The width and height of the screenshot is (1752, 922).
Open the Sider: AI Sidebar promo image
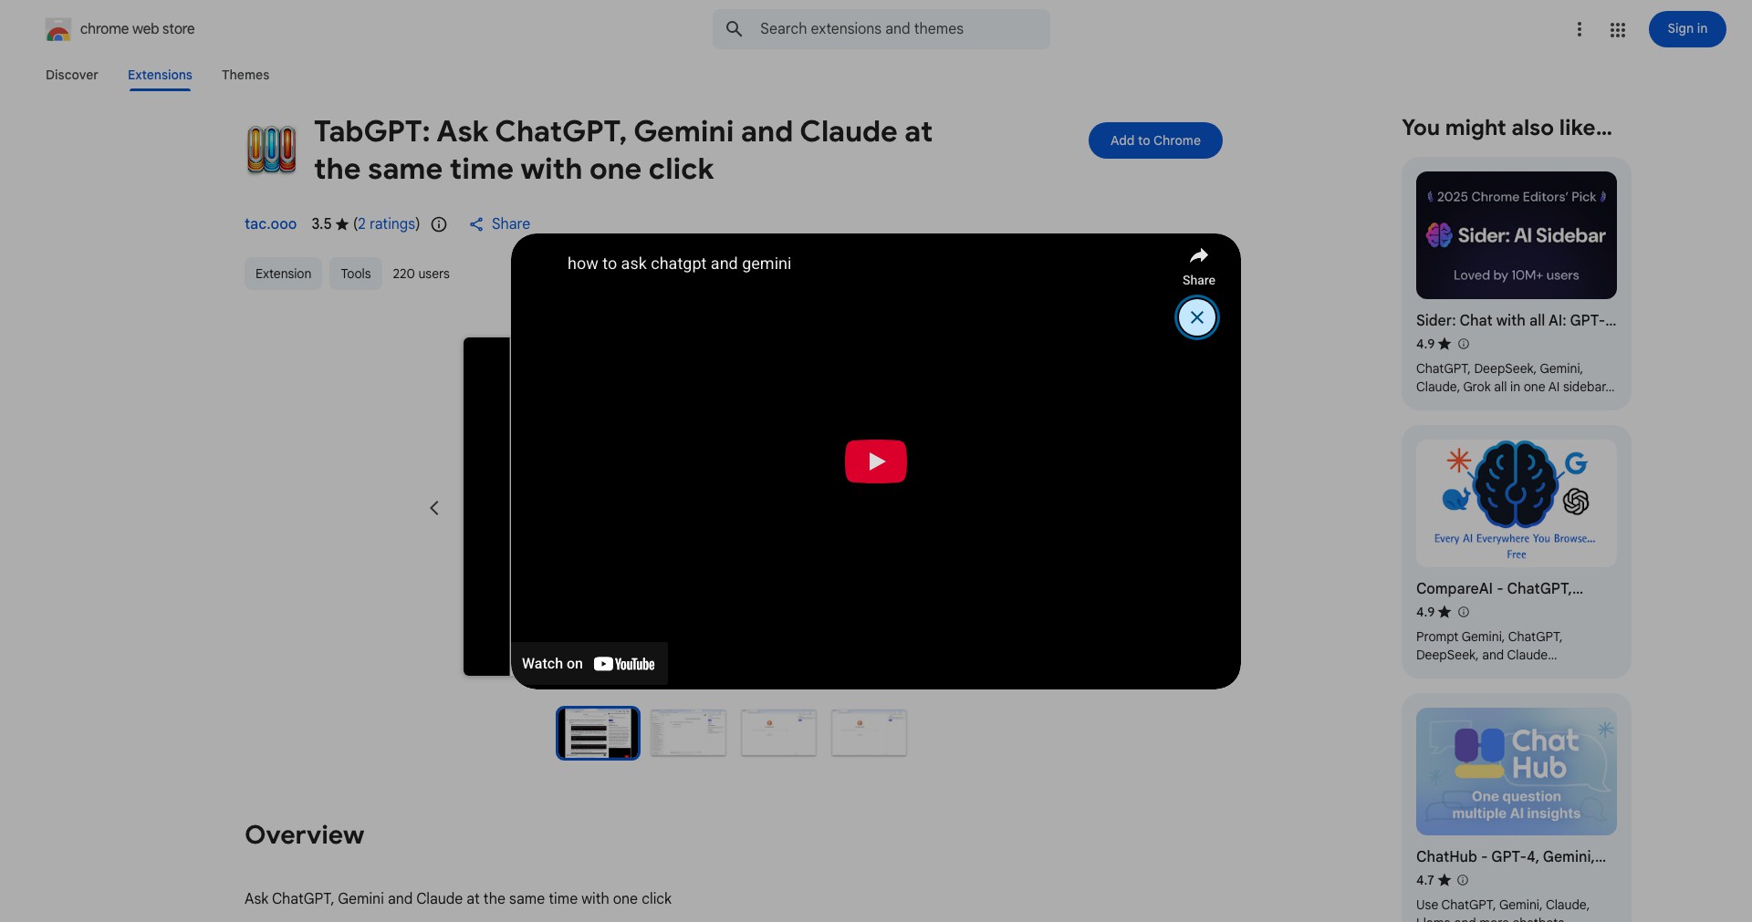[x=1517, y=235]
